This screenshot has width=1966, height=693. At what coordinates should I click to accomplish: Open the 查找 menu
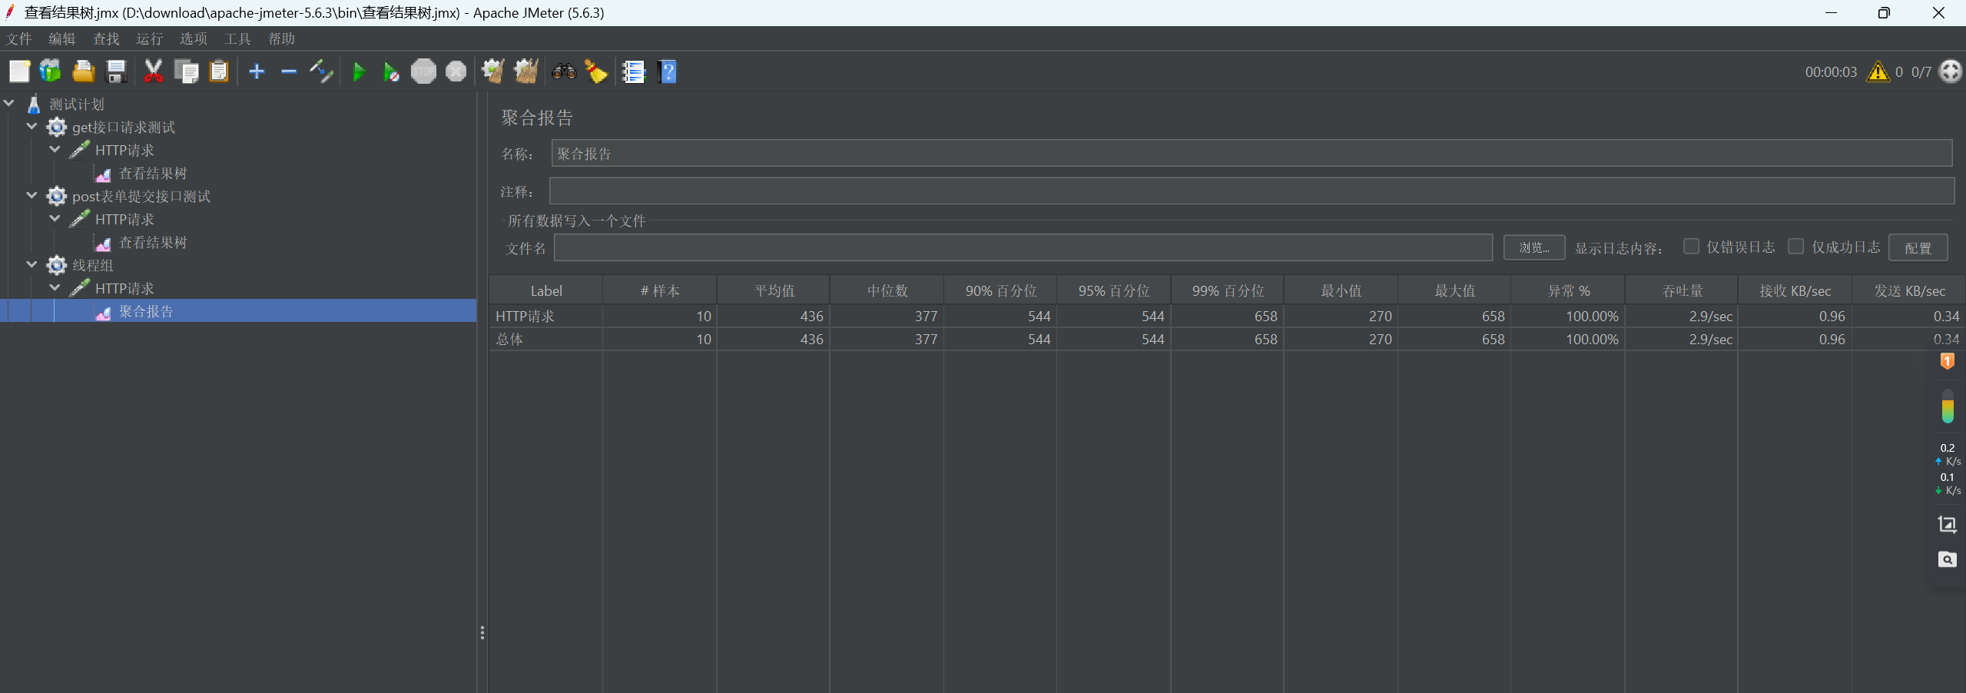point(106,38)
